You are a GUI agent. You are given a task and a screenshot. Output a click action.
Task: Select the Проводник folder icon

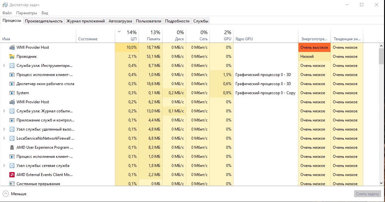point(12,57)
